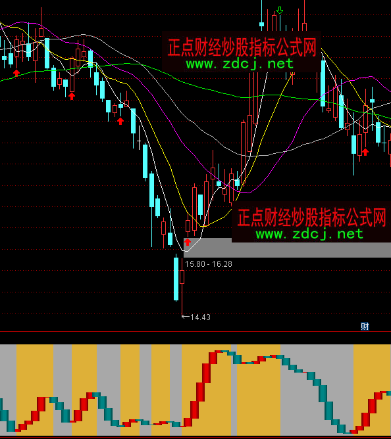Screen dimensions: 391x439
Task: Select the white doji candlestick
Action: (139, 141)
